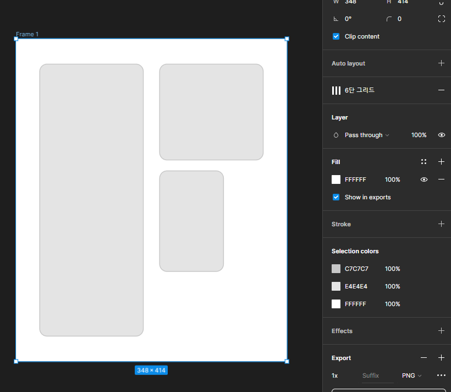Select the Frame 1 label on canvas
Screen dimensions: 451x392
pyautogui.click(x=27, y=34)
